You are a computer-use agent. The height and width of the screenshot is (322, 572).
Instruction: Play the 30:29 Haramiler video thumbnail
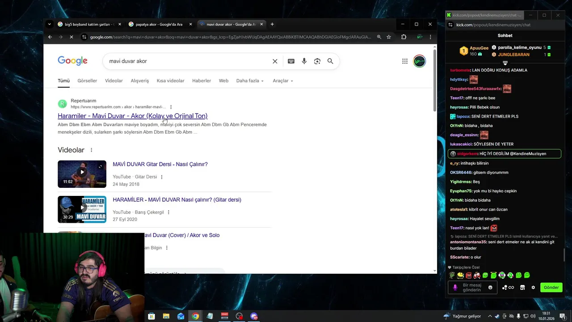(x=82, y=209)
